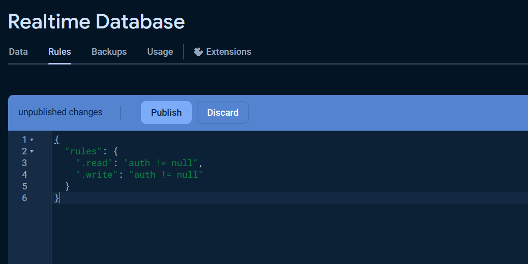Click the "auth != null" value on line 4
Screen dimensions: 528x264
click(x=166, y=175)
